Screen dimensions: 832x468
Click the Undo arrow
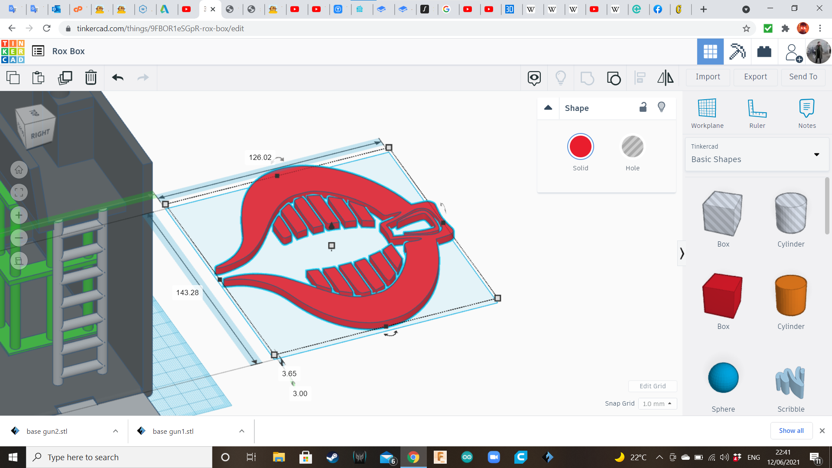pyautogui.click(x=117, y=78)
